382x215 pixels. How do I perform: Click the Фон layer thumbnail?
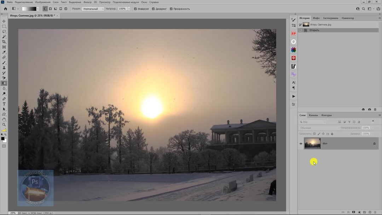pyautogui.click(x=312, y=144)
